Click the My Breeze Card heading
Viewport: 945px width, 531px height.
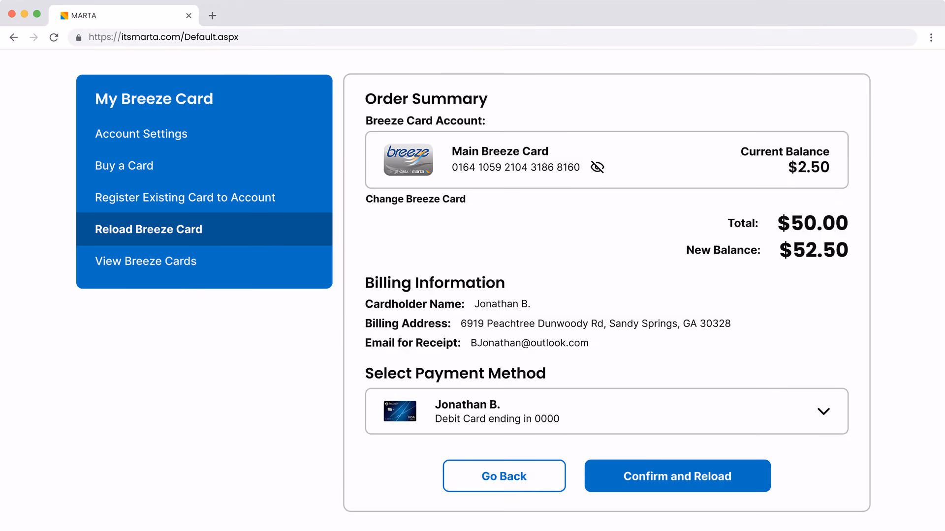pyautogui.click(x=154, y=99)
